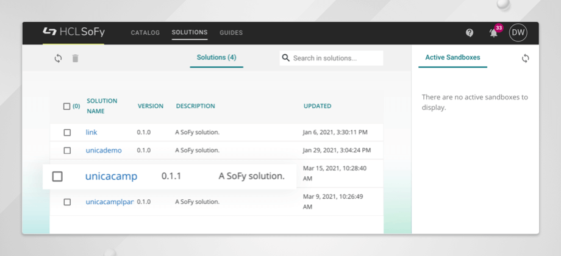Open the unicacamplpar solution

[x=110, y=202]
